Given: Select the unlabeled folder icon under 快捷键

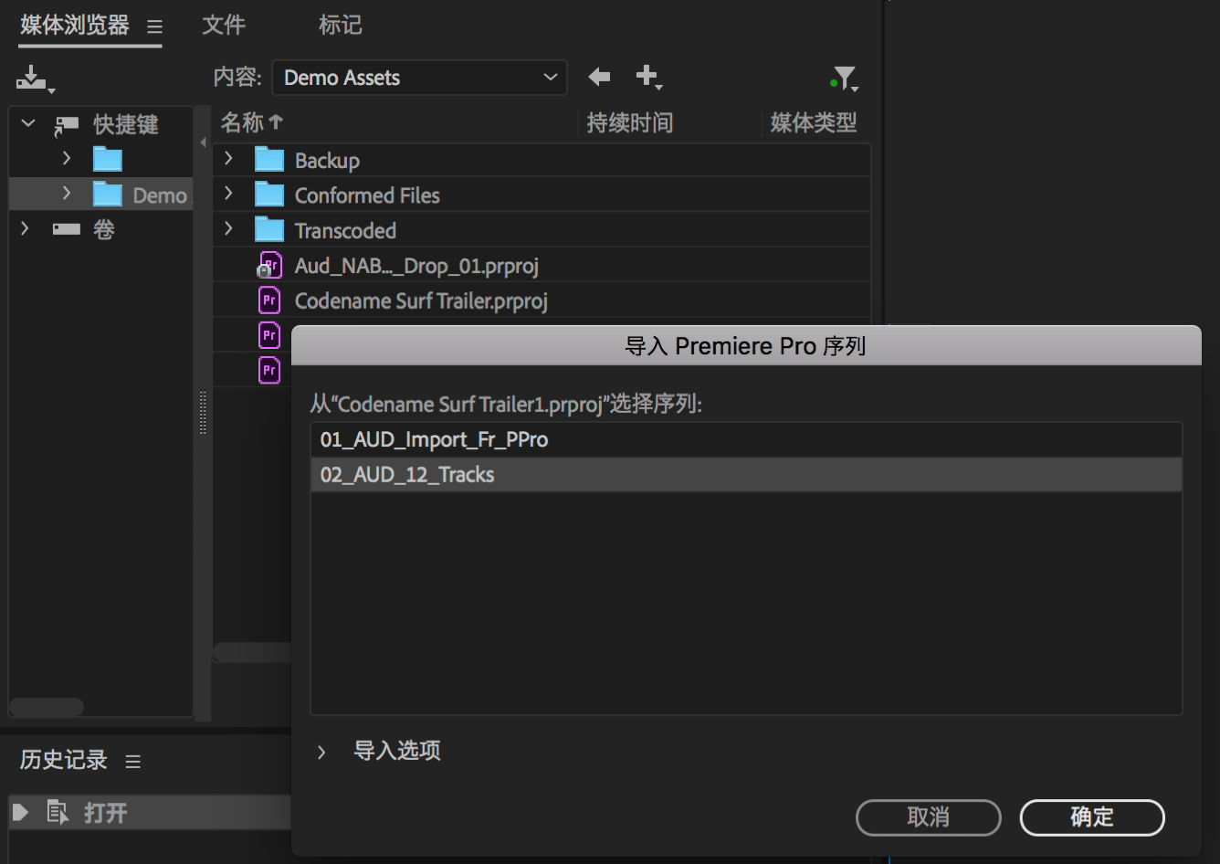Looking at the screenshot, I should (108, 160).
